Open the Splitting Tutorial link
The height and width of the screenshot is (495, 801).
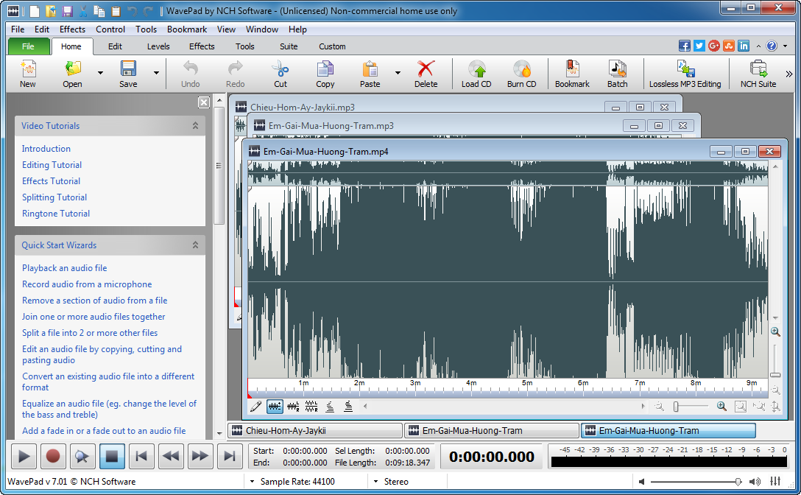pyautogui.click(x=54, y=197)
